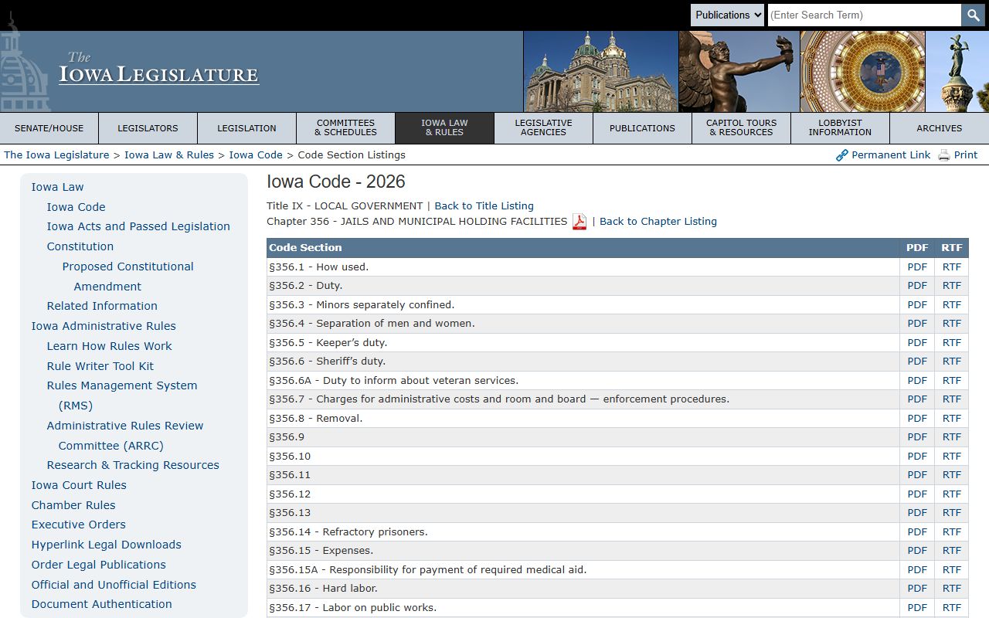Click Iowa Code breadcrumb link
989x618 pixels.
pyautogui.click(x=256, y=155)
